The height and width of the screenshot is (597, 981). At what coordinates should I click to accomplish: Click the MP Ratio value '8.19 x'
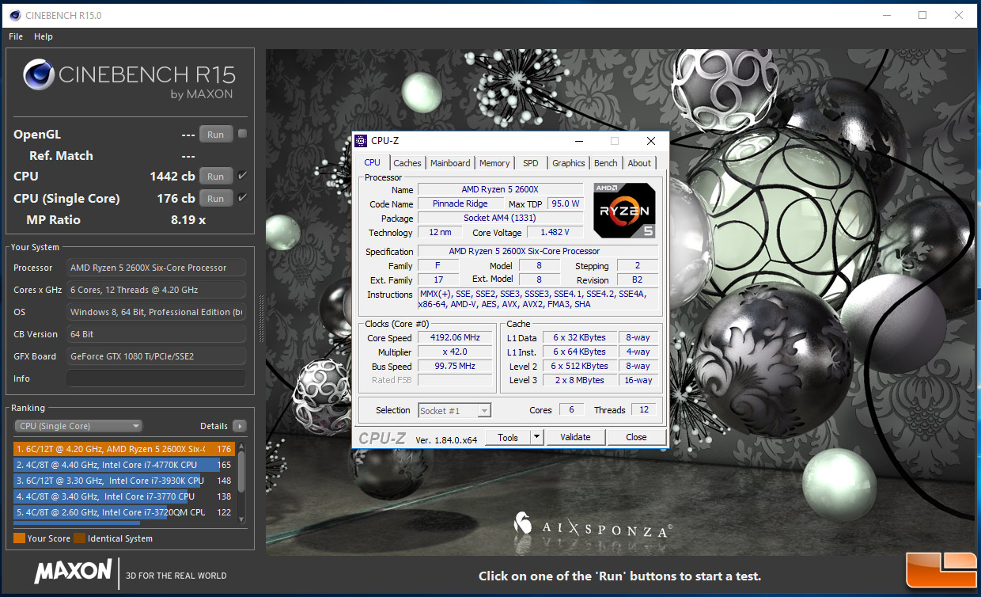click(188, 220)
